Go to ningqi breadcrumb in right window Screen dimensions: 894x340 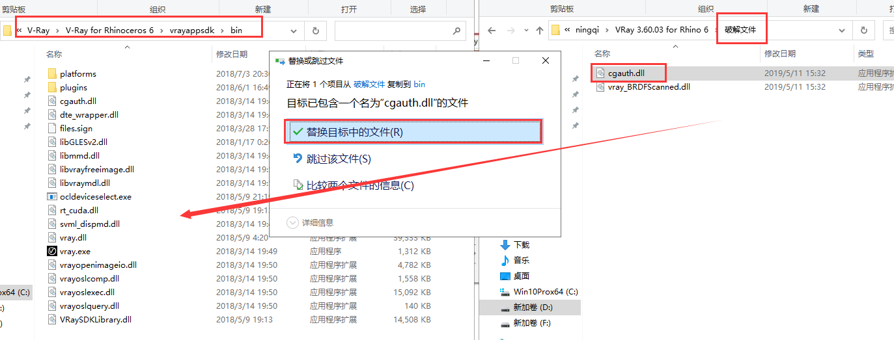coord(587,31)
